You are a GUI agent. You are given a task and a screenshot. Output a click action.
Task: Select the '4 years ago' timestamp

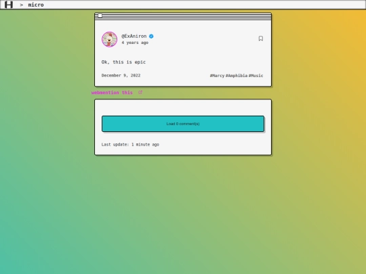pyautogui.click(x=135, y=43)
